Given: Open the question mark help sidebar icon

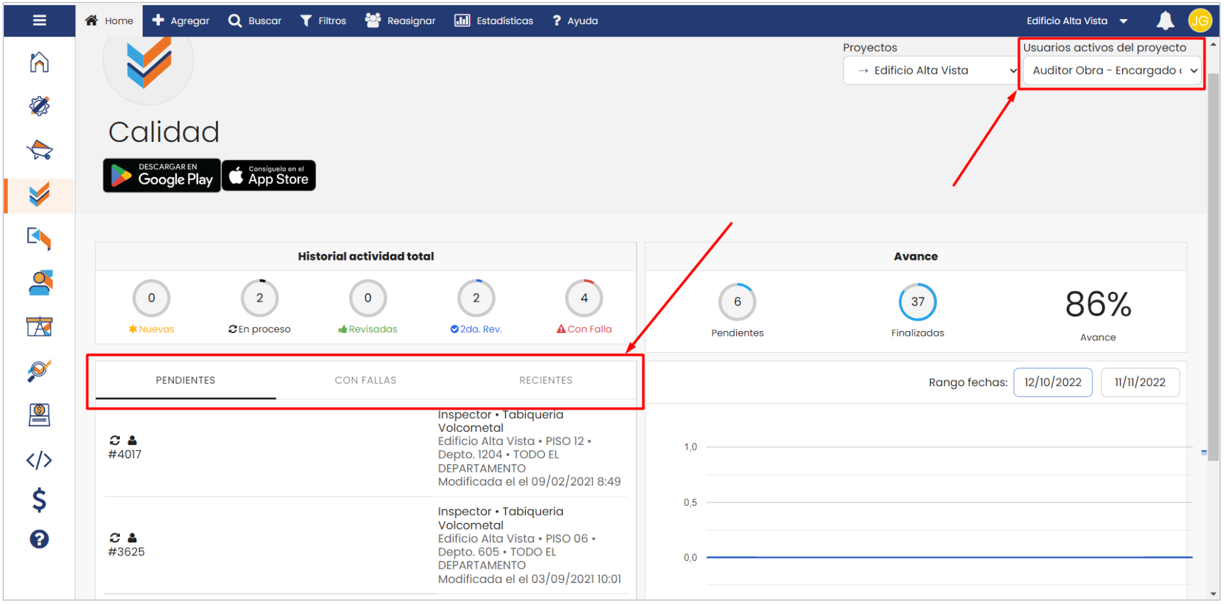Looking at the screenshot, I should click(x=39, y=539).
